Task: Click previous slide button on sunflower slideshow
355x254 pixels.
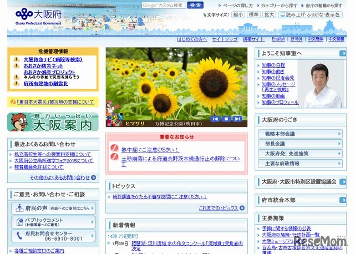Action: pyautogui.click(x=215, y=119)
